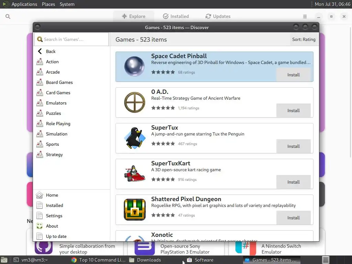Viewport: 352px width, 264px height.
Task: Select the Role Playing category icon
Action: 40,123
